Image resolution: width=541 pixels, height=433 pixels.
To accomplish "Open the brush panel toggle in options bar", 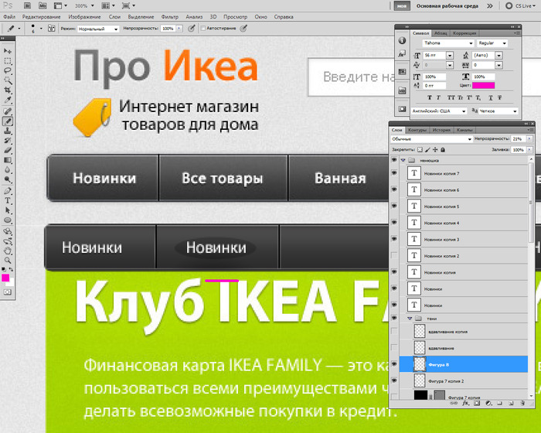I will (x=52, y=29).
